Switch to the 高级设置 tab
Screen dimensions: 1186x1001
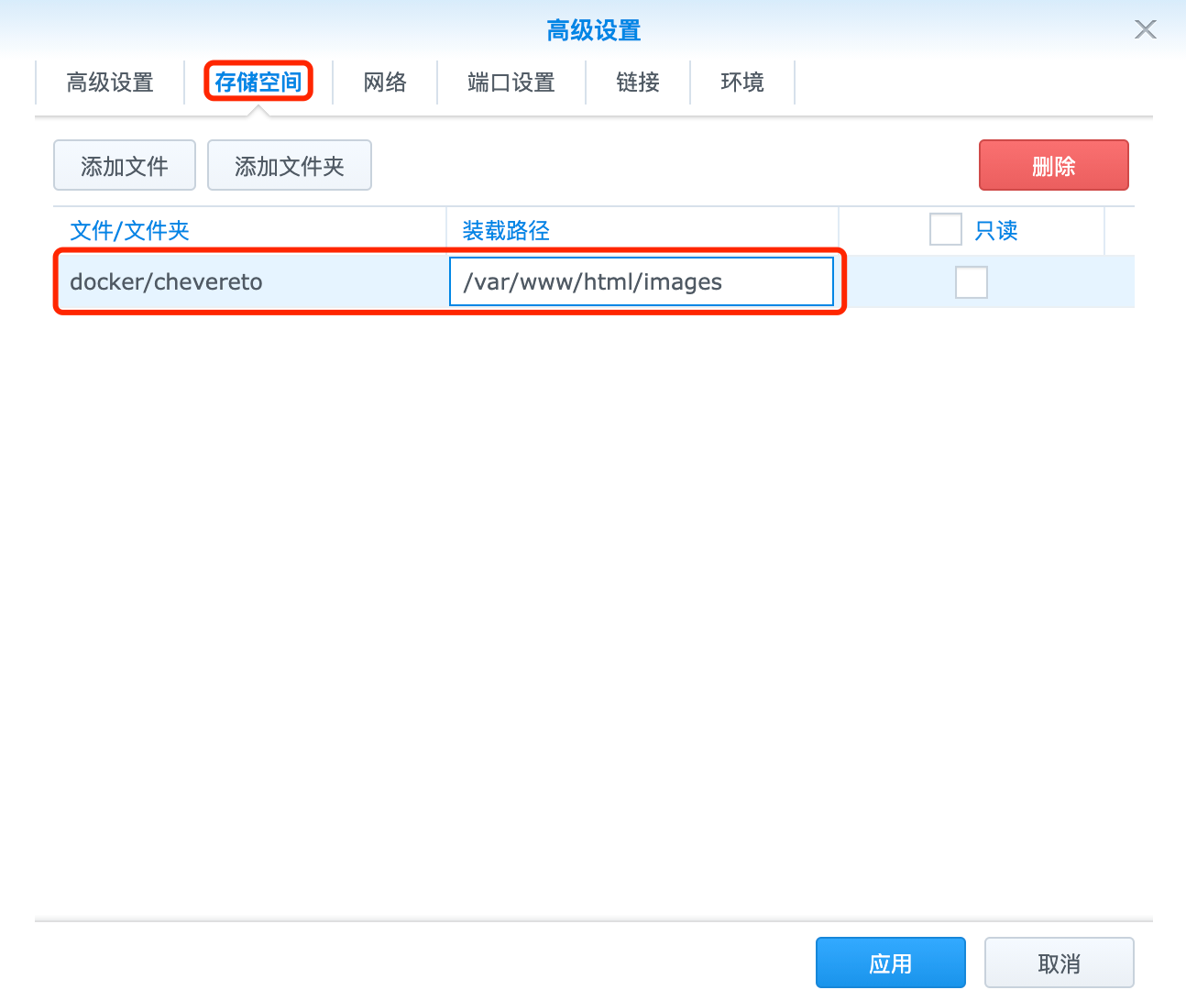point(110,82)
